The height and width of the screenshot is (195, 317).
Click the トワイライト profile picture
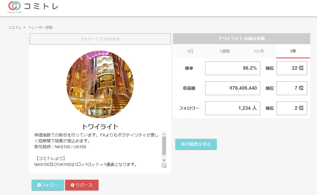tap(100, 84)
